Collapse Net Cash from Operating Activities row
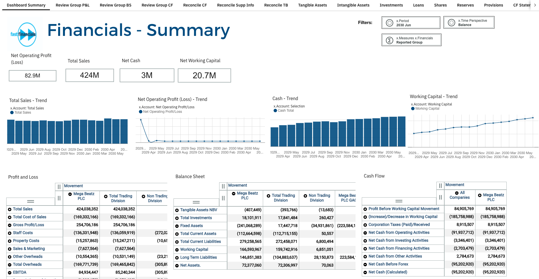This screenshot has width=539, height=279. 365,233
